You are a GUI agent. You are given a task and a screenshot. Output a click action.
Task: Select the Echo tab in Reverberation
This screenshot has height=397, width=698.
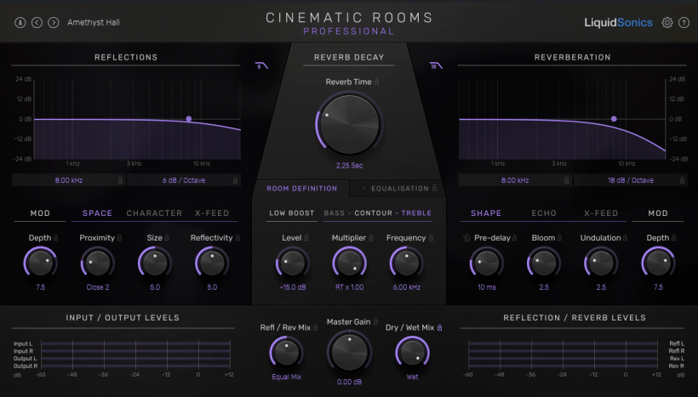click(544, 213)
